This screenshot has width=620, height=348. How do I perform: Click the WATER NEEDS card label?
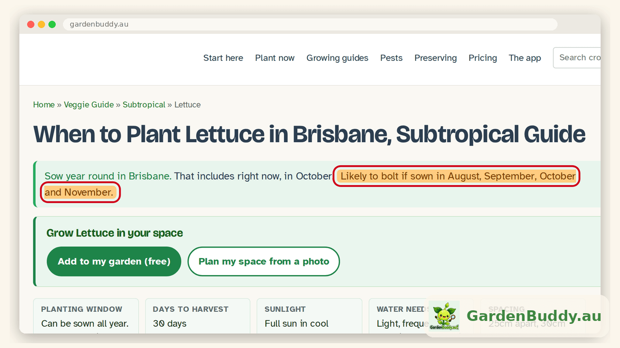point(403,309)
